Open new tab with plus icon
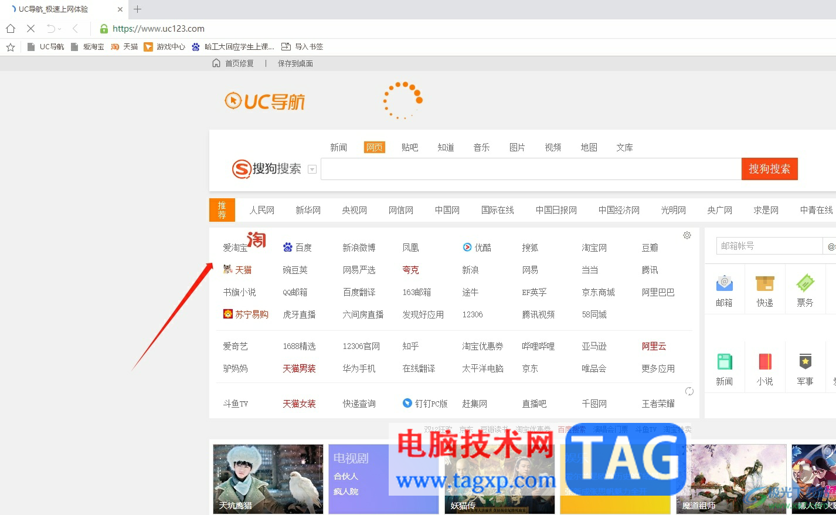 click(137, 9)
